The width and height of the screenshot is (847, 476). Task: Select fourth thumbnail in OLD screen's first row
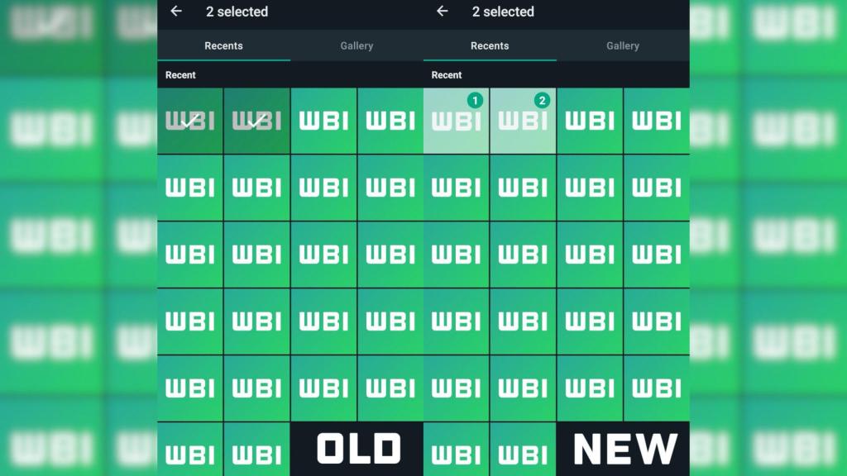pos(390,121)
